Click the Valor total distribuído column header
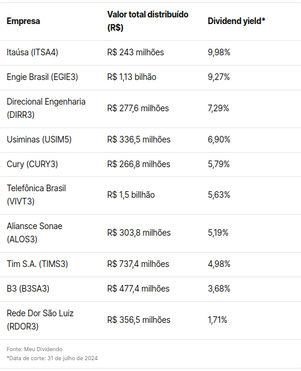Screen dimensions: 301x371 (x=148, y=21)
